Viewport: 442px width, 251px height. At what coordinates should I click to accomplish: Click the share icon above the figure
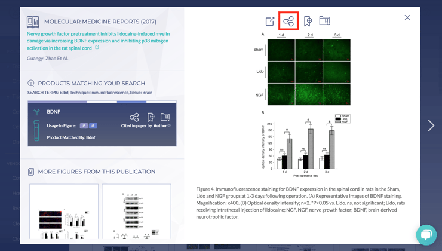click(x=288, y=21)
